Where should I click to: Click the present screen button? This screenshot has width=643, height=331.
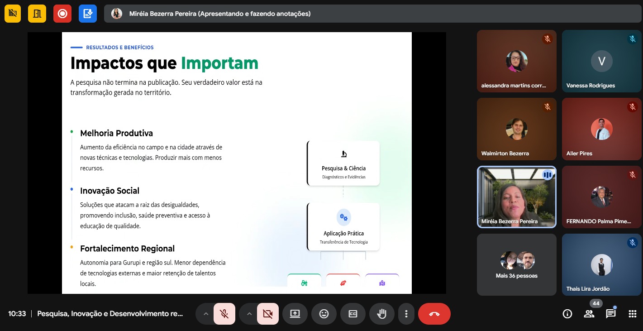point(295,314)
